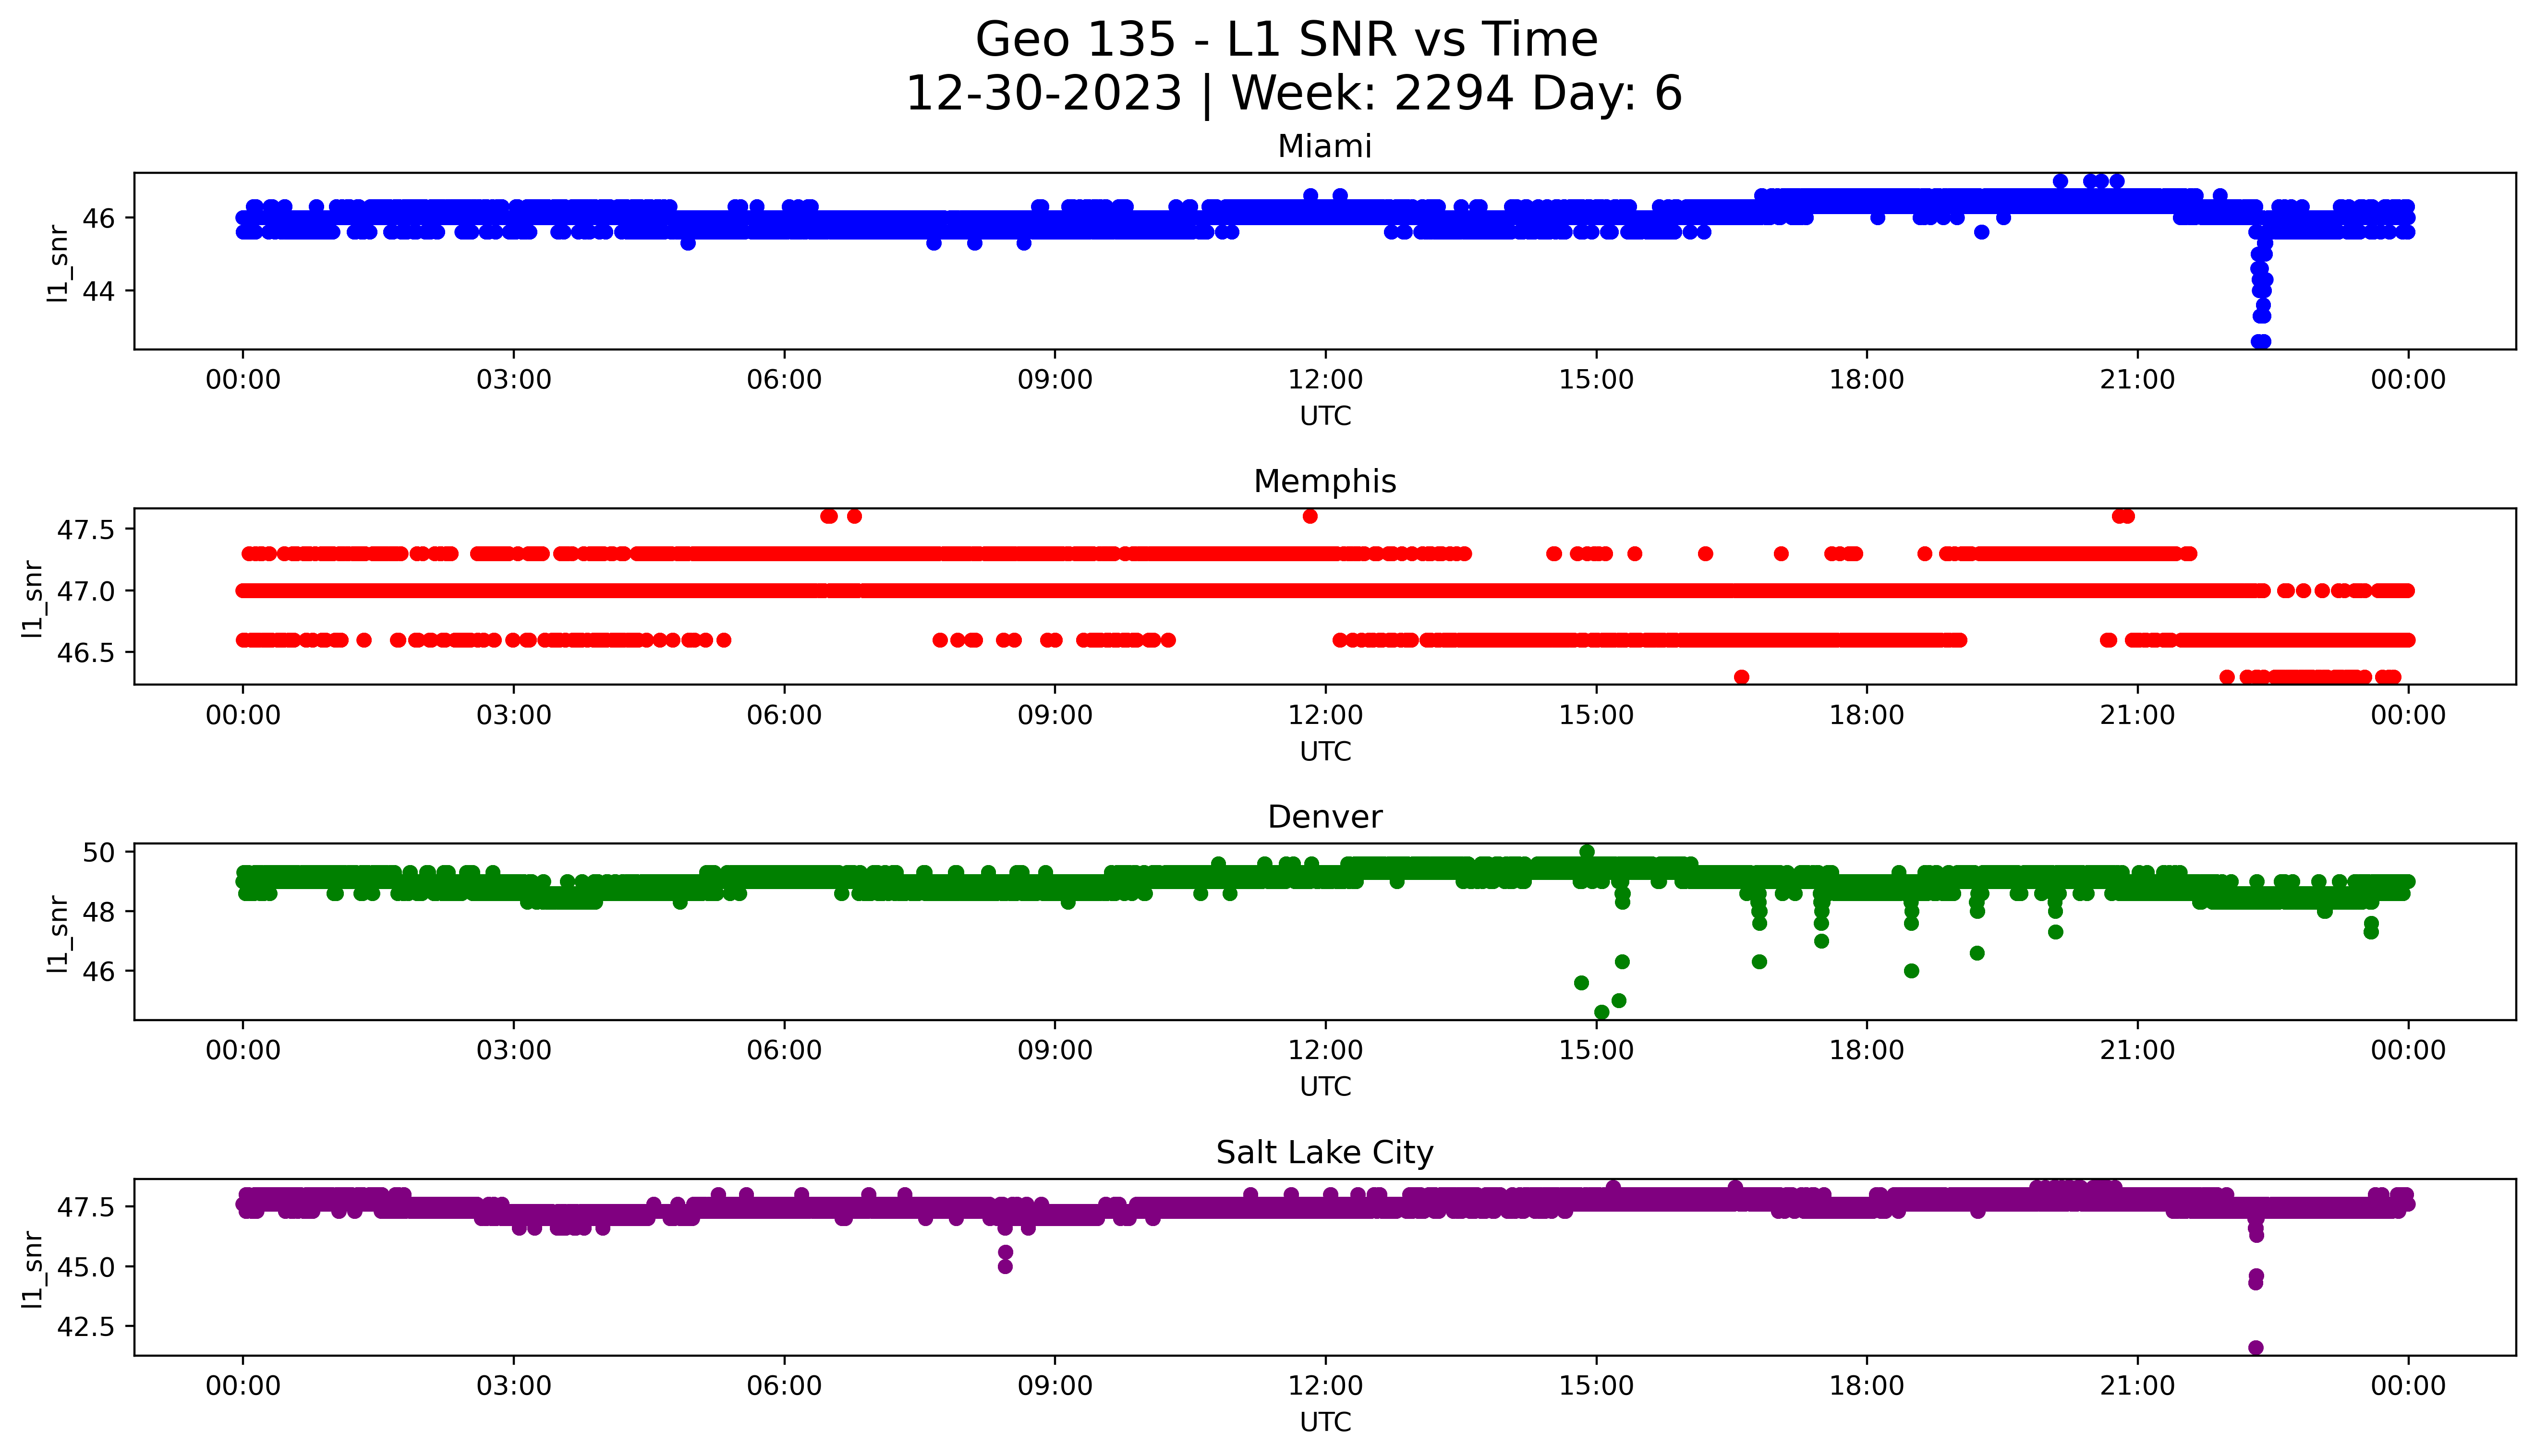Click the 18:00 tick under Salt Lake City plot

[1867, 1386]
